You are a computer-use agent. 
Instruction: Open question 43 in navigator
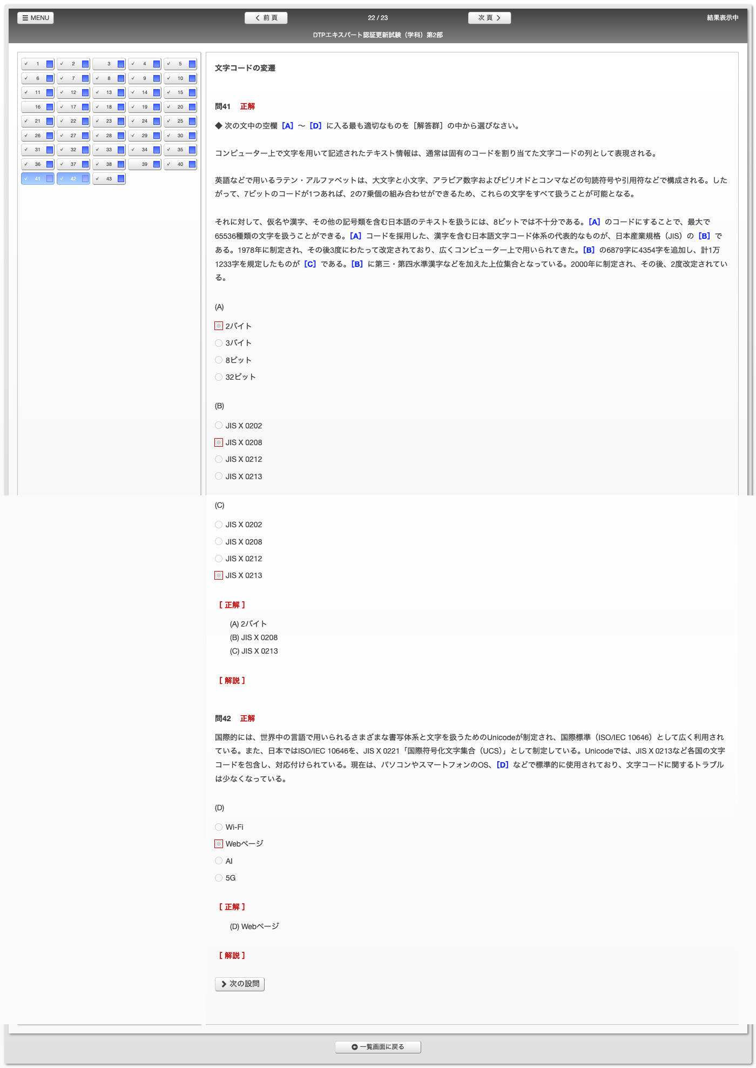click(x=109, y=179)
